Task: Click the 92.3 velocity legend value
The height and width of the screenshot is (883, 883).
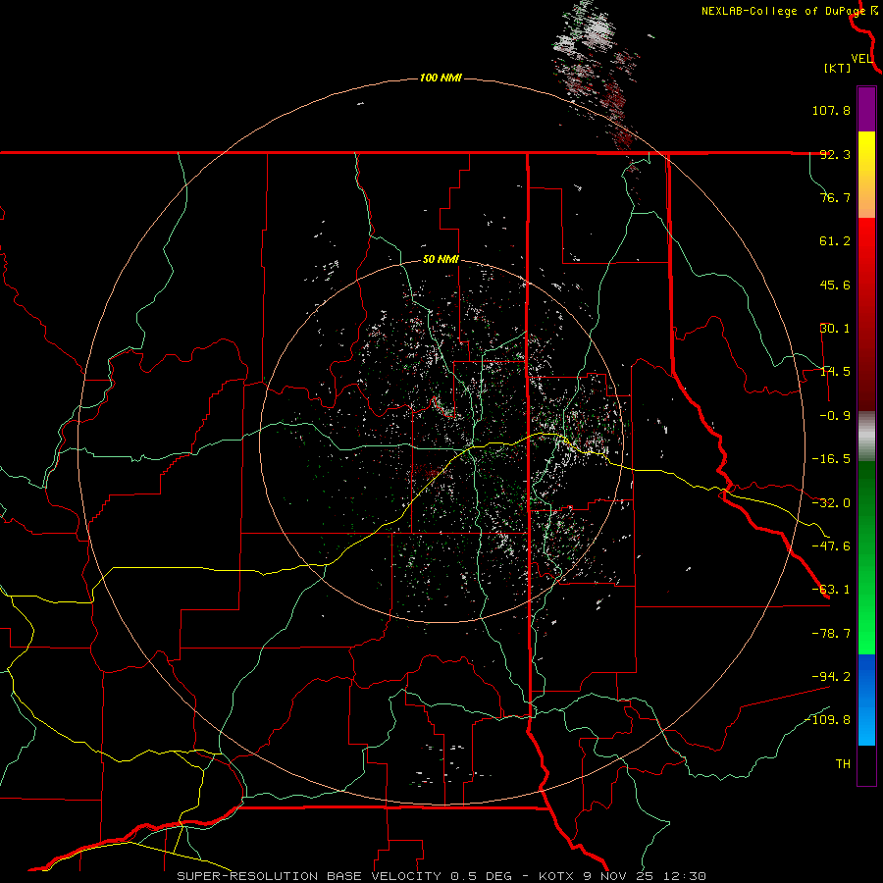Action: 835,154
